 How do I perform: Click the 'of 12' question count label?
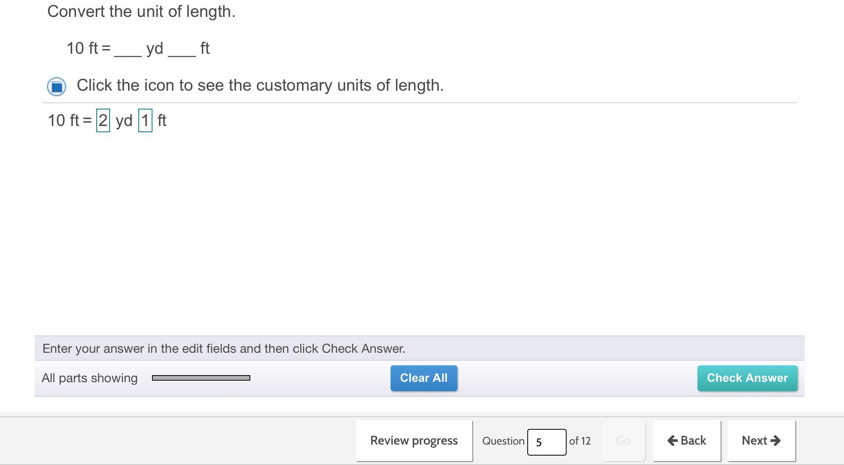click(x=580, y=441)
